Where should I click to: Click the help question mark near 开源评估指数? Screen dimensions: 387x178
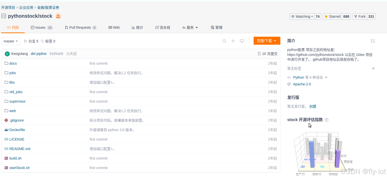click(326, 120)
